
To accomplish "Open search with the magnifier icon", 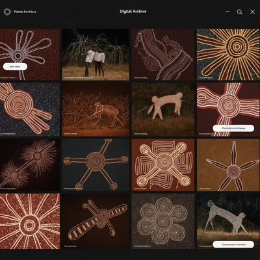I will [x=239, y=12].
